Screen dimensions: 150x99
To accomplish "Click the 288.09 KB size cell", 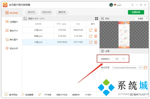I will coord(78,30).
